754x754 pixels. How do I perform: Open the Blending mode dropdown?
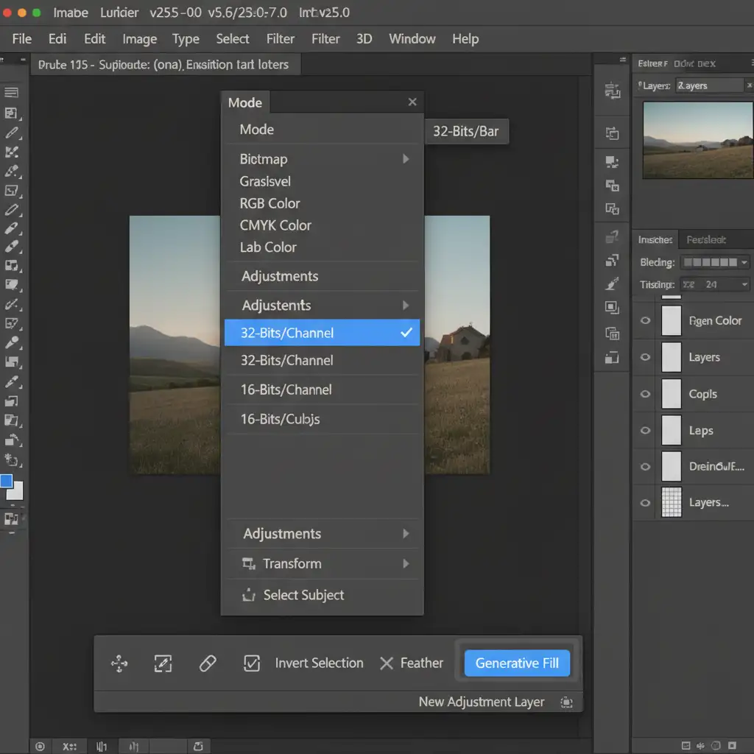[715, 262]
